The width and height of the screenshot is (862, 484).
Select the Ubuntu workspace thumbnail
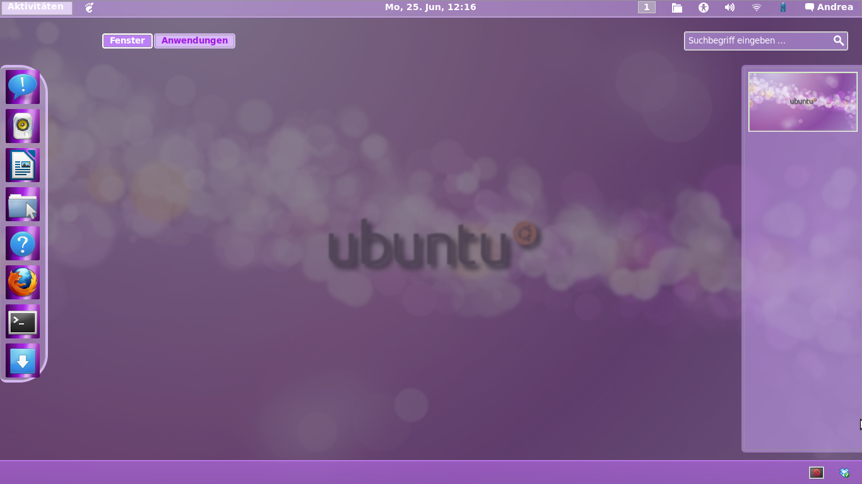(803, 101)
